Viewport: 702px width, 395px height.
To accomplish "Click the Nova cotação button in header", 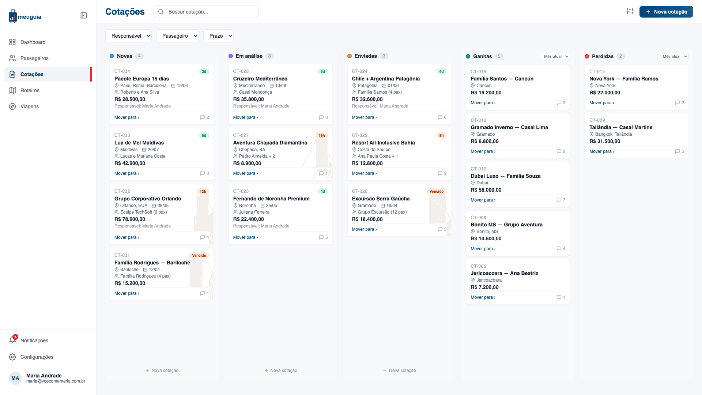I will point(666,12).
